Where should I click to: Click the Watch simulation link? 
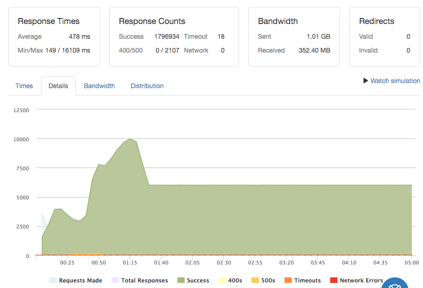tap(391, 81)
